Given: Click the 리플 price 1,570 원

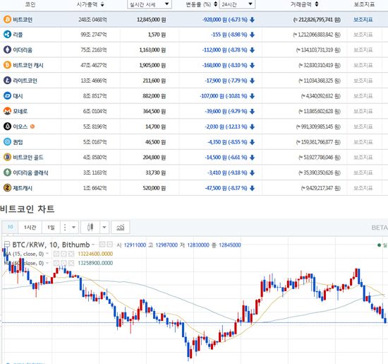Looking at the screenshot, I should point(157,35).
